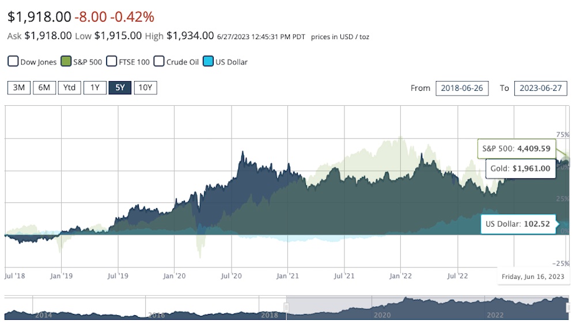The image size is (576, 325).
Task: Select the 3M time range
Action: coord(19,88)
